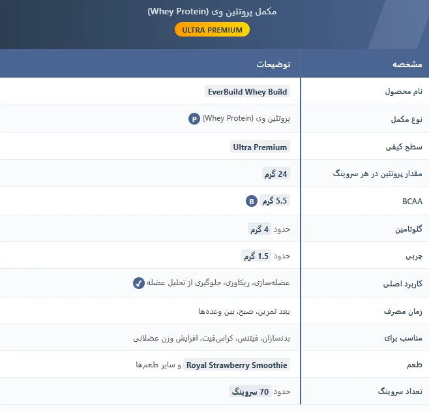Viewport: 429px width, 411px height.
Task: Click the circular P protein badge icon
Action: [x=194, y=119]
